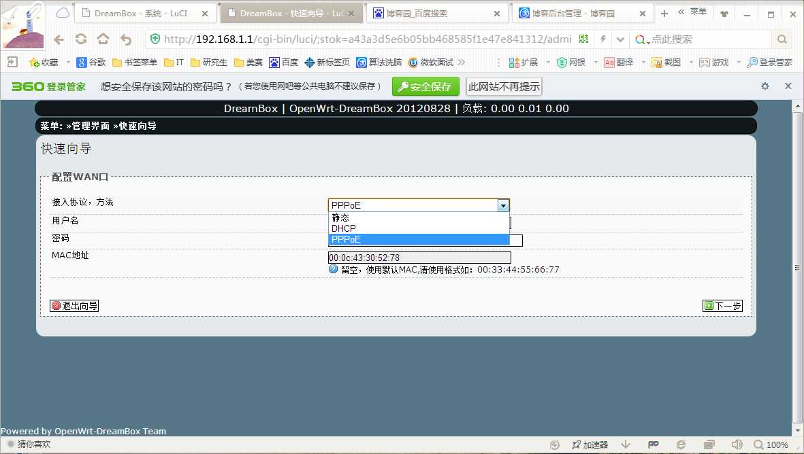This screenshot has width=804, height=454.
Task: Expand the 扩展 dropdown arrow
Action: pyautogui.click(x=547, y=63)
